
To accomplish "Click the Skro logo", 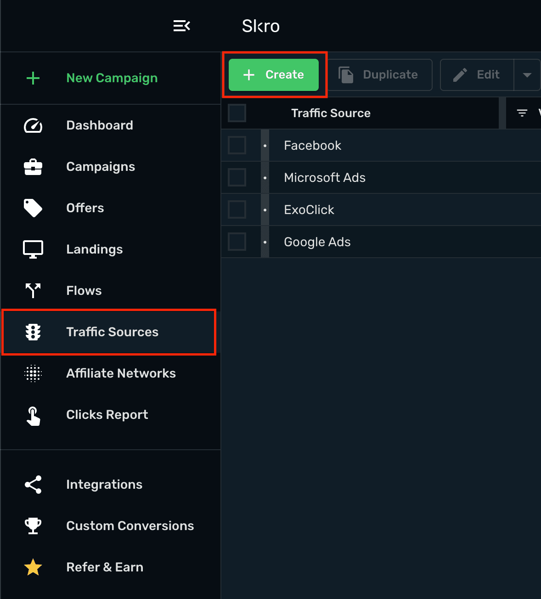I will coord(261,26).
